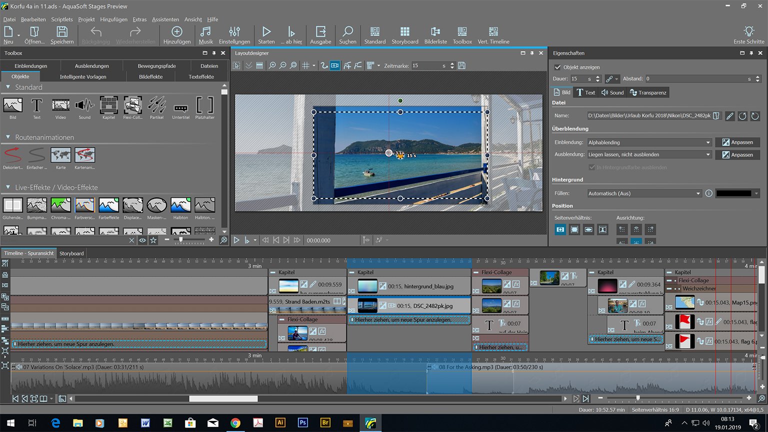This screenshot has width=768, height=432.
Task: Toggle the eye icon in Toolbox search bar
Action: click(142, 240)
